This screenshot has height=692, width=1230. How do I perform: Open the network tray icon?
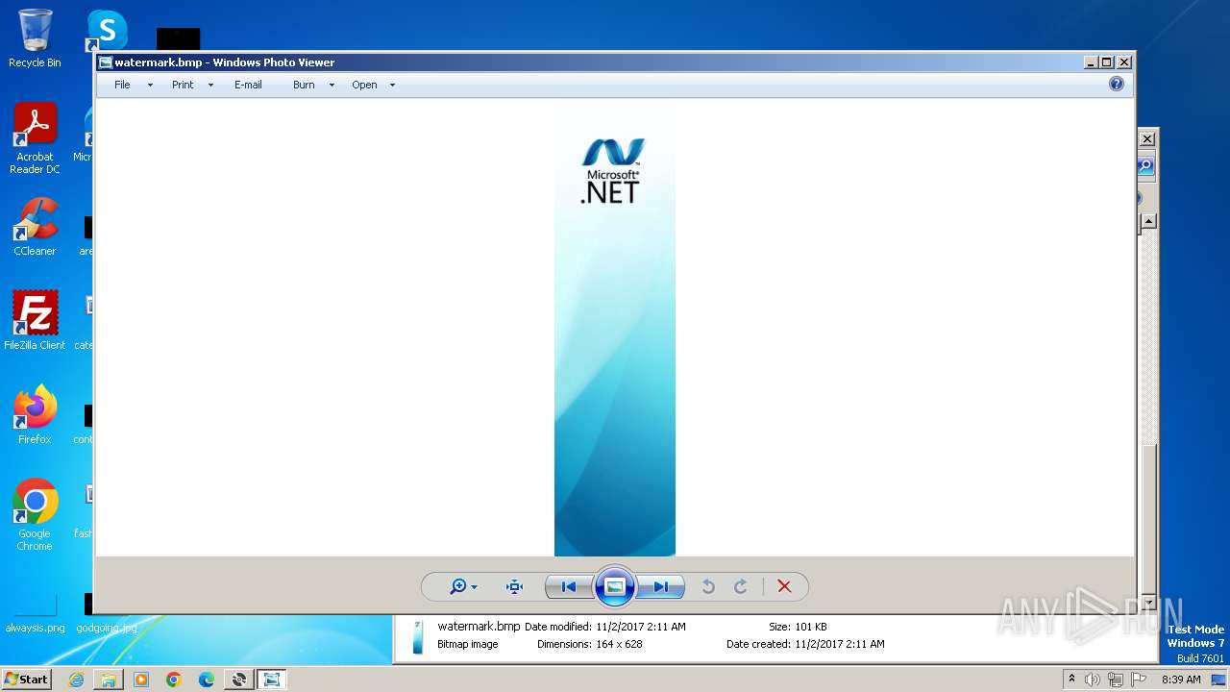(x=1115, y=680)
